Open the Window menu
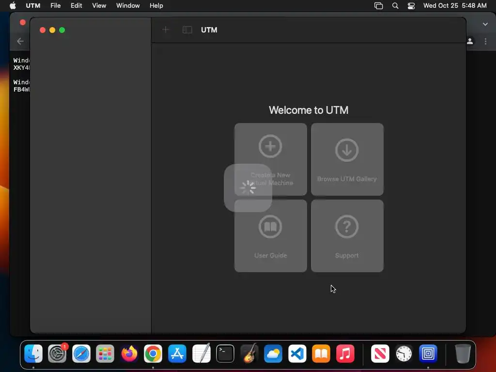Viewport: 496px width, 372px height. click(128, 5)
